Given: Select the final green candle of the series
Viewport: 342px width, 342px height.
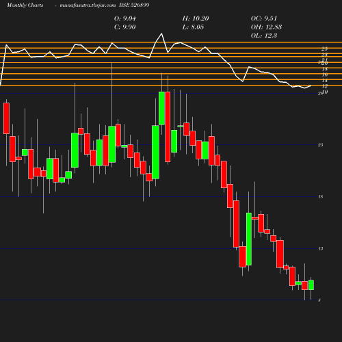Looking at the screenshot, I should coord(311,285).
